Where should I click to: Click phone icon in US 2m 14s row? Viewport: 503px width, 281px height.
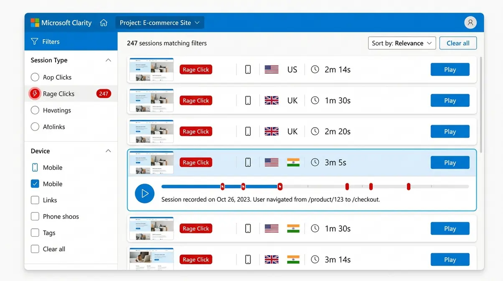coord(248,69)
